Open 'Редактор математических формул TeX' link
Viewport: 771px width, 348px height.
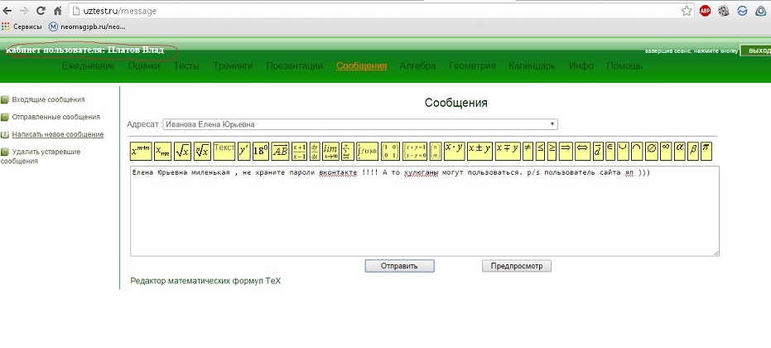pos(205,281)
